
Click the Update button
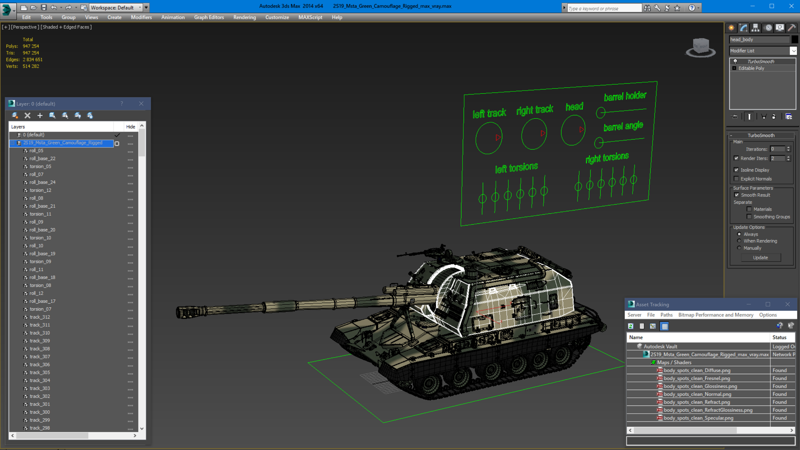761,257
